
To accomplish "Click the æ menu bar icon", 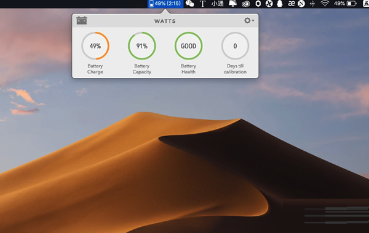I will click(292, 4).
